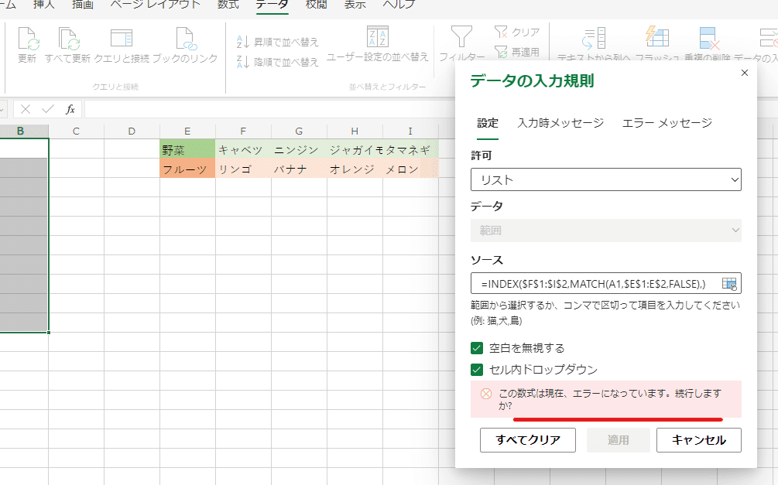This screenshot has width=778, height=485.
Task: Click すべて更新 refresh all icon
Action: pos(68,39)
